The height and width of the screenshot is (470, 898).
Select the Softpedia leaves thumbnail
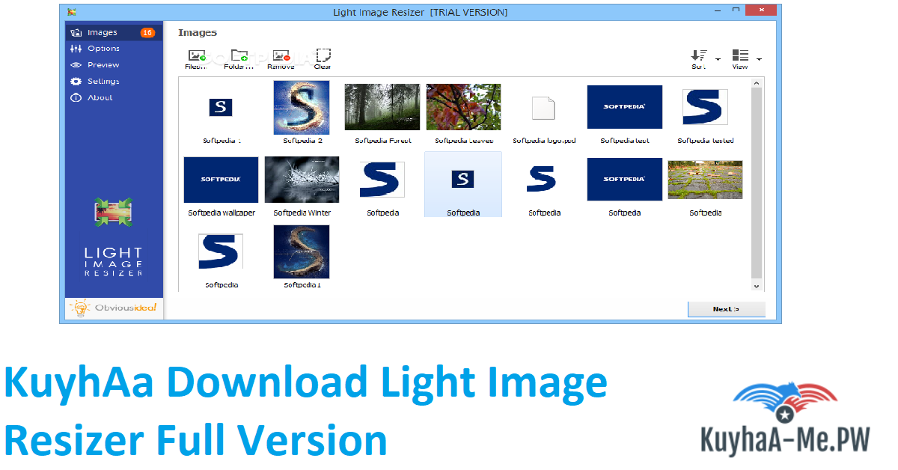click(x=464, y=107)
